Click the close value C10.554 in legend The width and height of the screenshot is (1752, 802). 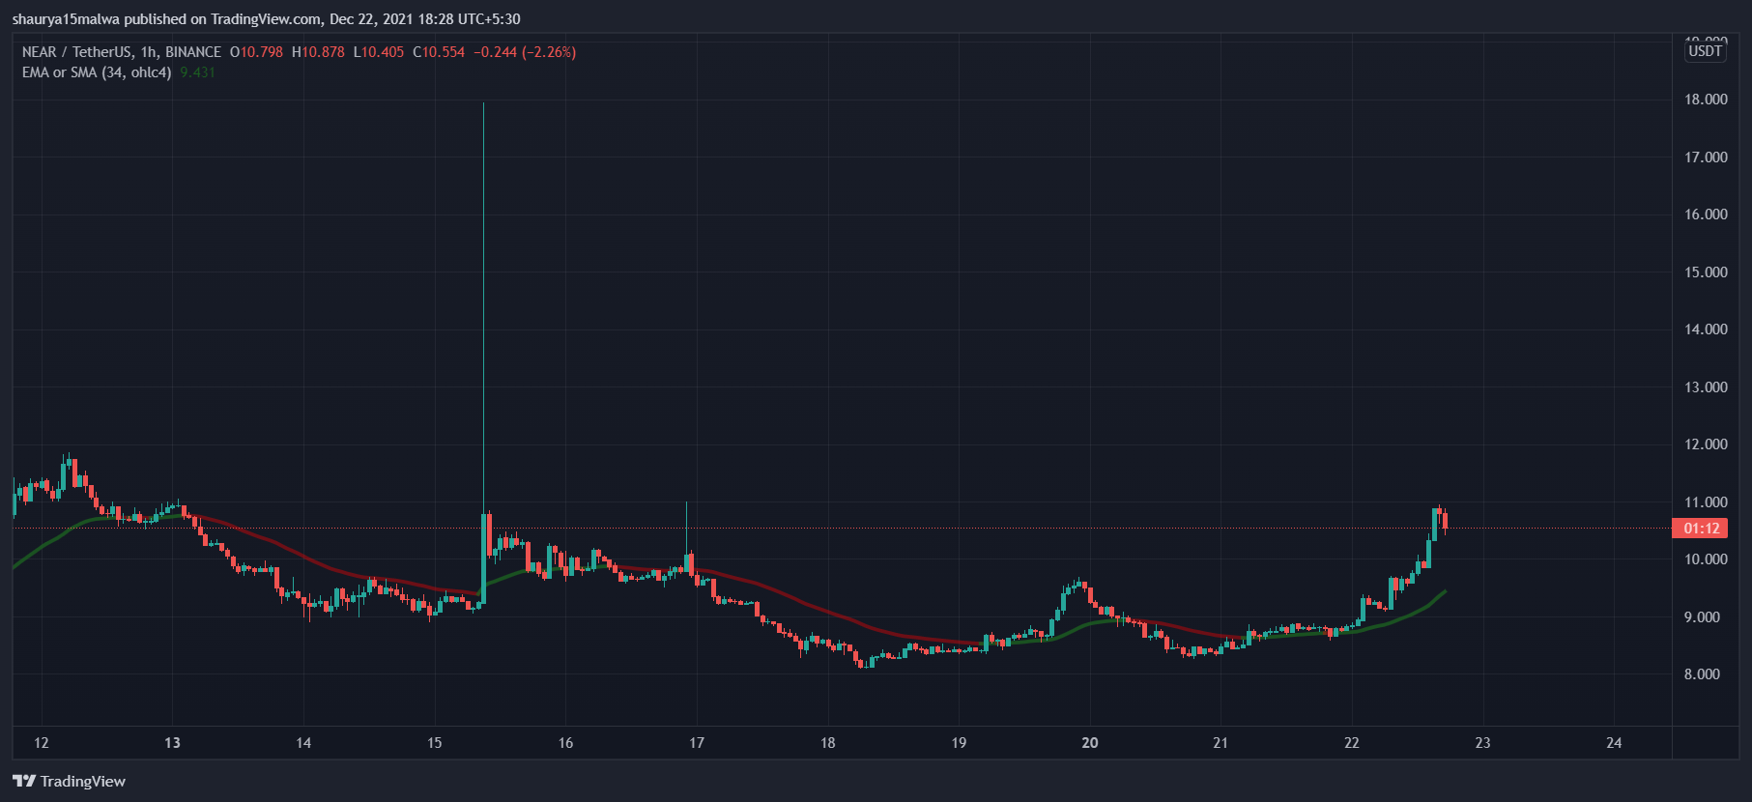[x=439, y=52]
